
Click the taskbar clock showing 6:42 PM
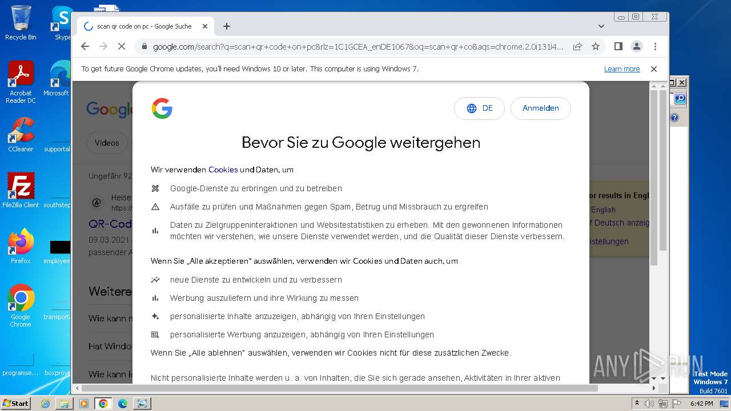pos(701,404)
